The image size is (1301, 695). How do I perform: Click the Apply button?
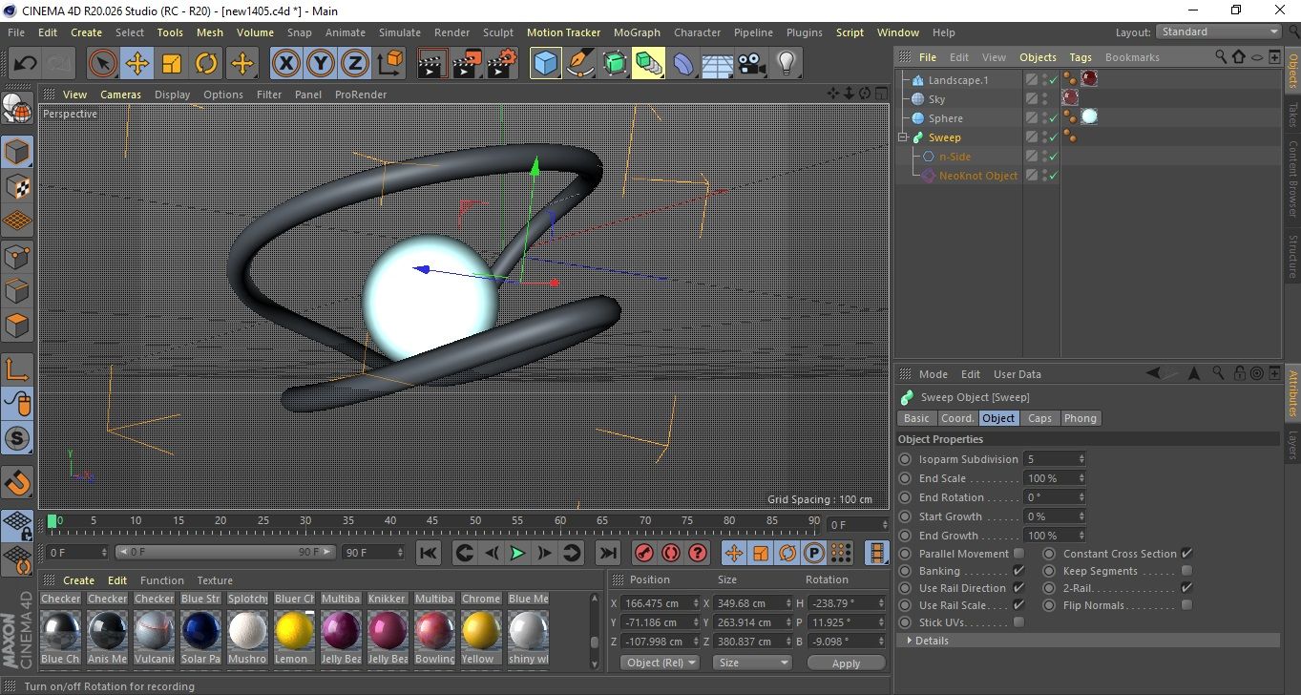click(x=846, y=663)
